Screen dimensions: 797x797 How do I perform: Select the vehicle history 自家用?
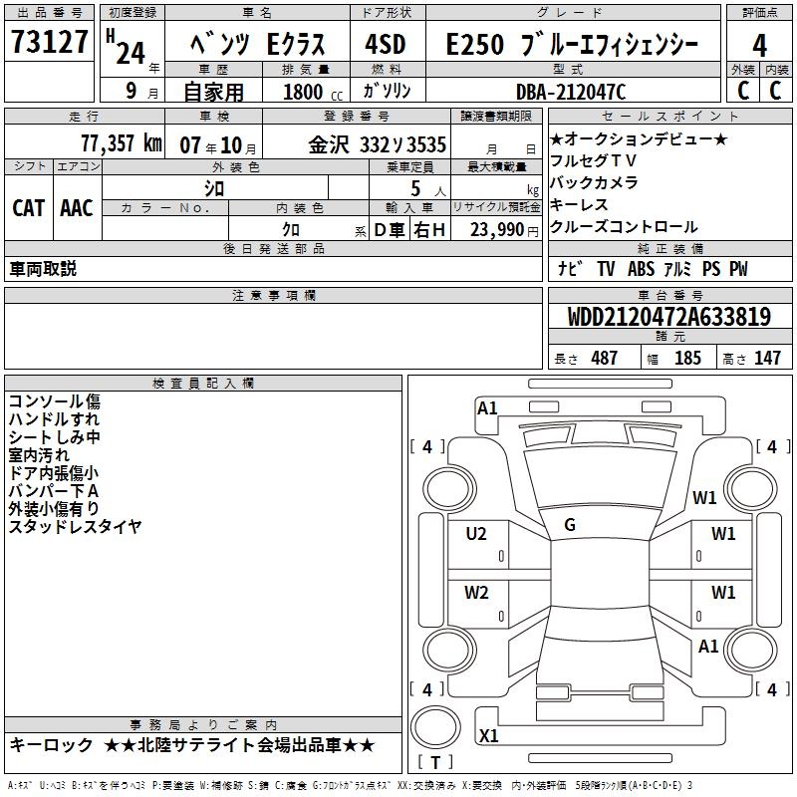(x=213, y=92)
